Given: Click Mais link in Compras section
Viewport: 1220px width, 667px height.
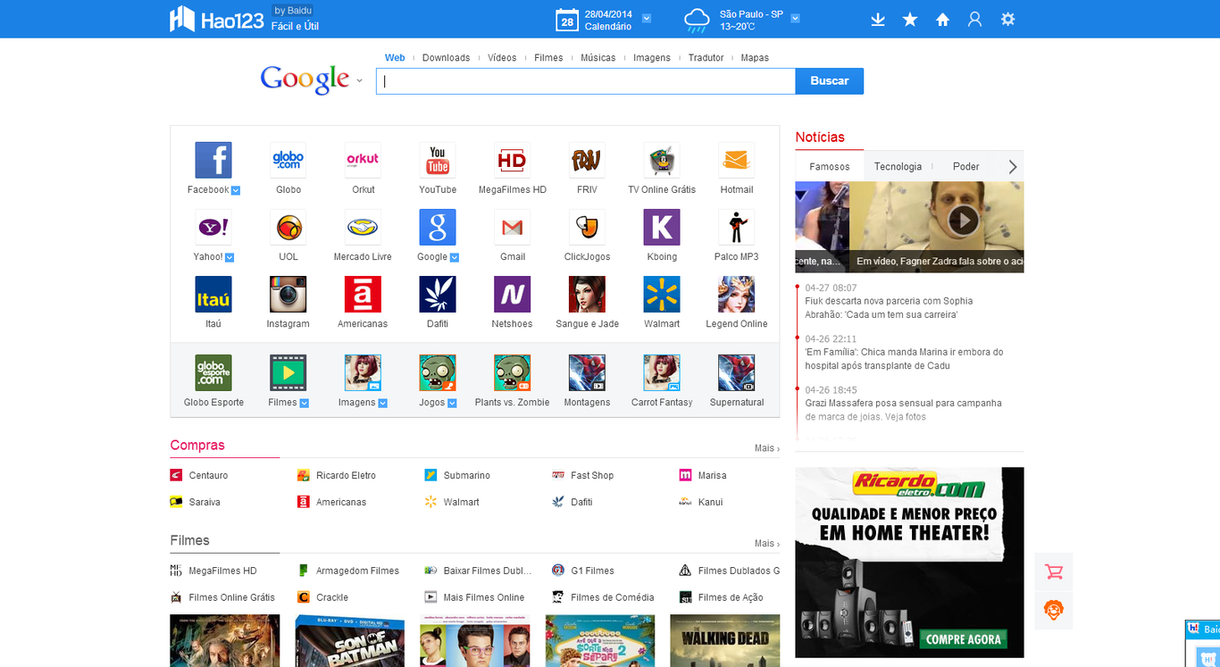Looking at the screenshot, I should coord(766,448).
